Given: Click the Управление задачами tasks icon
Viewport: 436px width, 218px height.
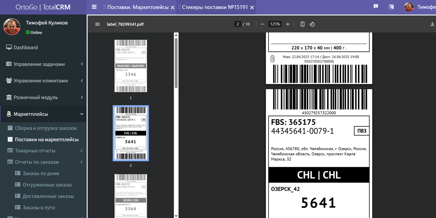Looking at the screenshot, I should [9, 64].
